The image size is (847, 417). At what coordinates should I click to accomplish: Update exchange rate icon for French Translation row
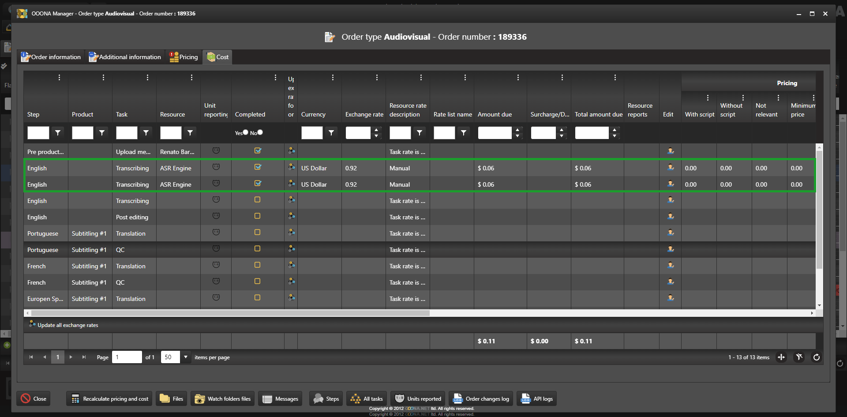292,265
